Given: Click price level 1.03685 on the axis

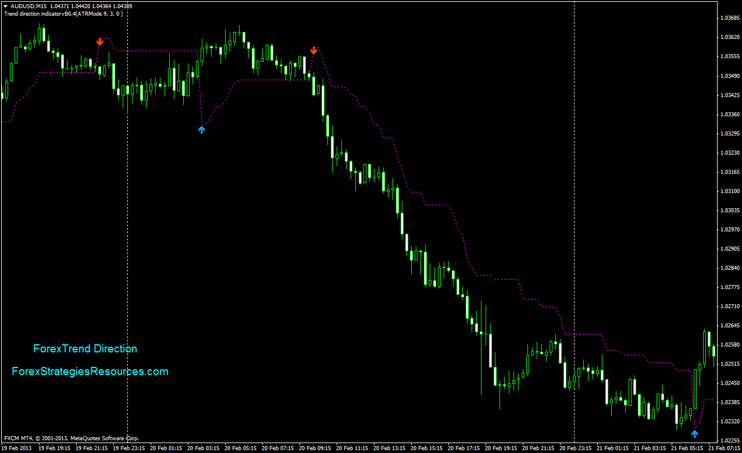Looking at the screenshot, I should click(729, 18).
